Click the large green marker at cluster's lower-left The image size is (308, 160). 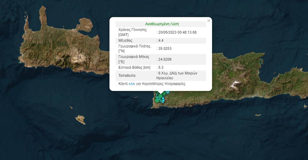157,101
